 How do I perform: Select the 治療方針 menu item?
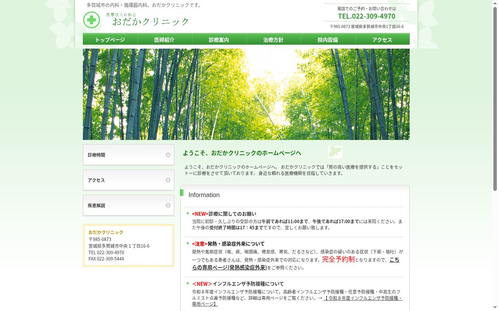pos(274,39)
